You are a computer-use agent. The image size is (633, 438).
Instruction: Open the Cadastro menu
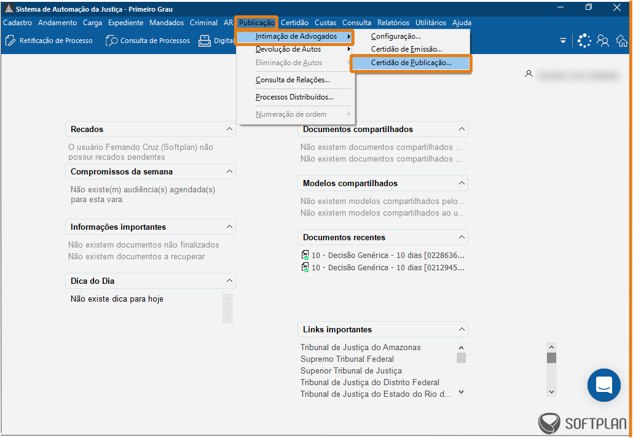17,23
